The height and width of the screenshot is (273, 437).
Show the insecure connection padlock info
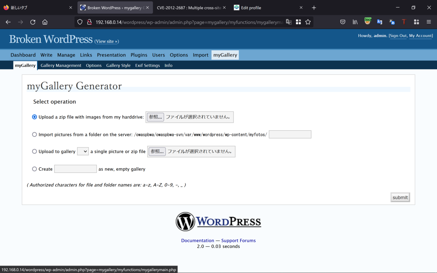[x=89, y=22]
